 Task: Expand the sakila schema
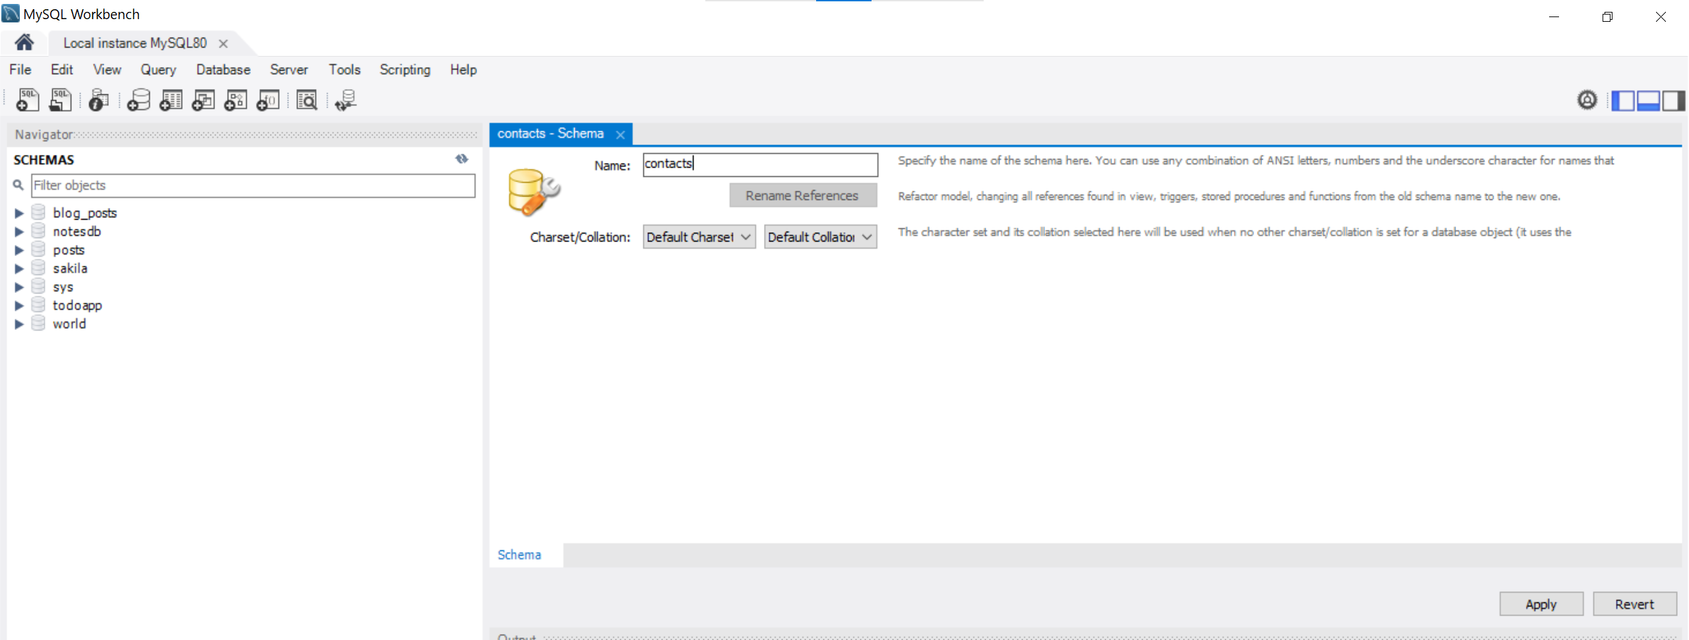[19, 269]
